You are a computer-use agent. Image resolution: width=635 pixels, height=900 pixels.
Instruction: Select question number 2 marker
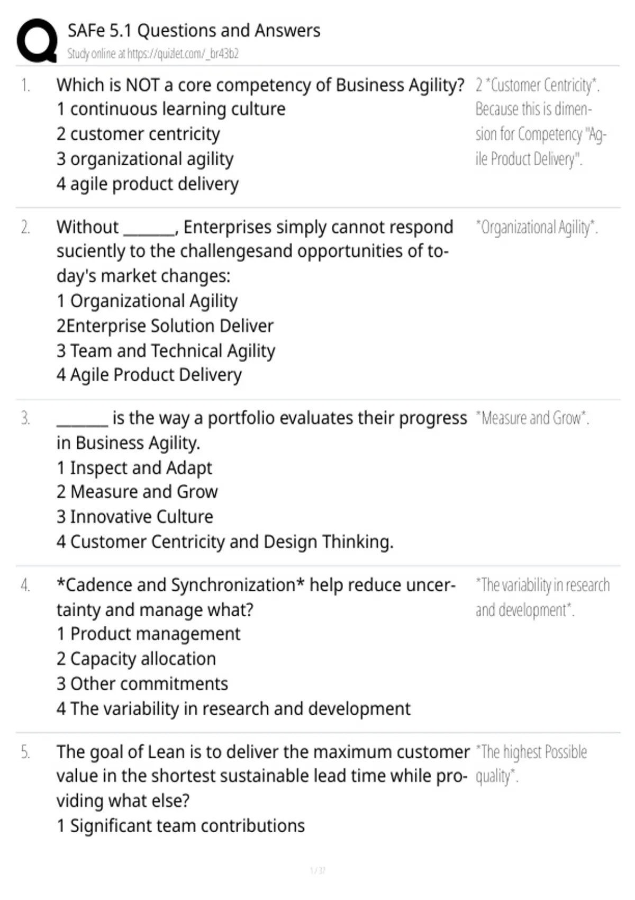coord(25,227)
